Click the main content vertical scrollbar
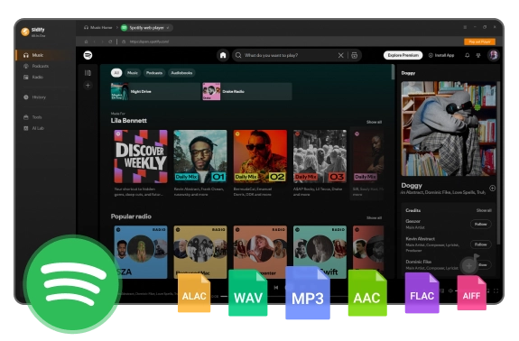The image size is (519, 341). 393,72
